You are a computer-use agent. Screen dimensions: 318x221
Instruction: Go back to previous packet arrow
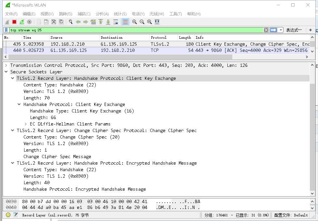[78, 22]
